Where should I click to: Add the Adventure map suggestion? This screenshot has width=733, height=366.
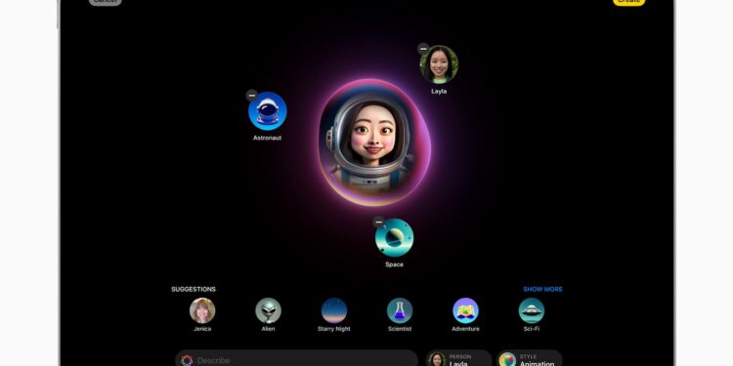(465, 310)
